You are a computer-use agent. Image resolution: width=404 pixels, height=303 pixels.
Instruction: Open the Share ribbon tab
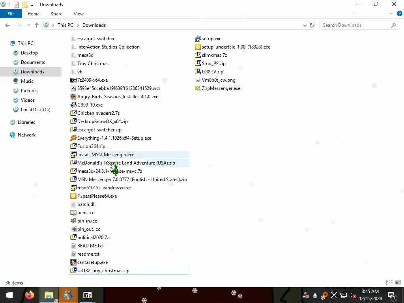point(56,14)
